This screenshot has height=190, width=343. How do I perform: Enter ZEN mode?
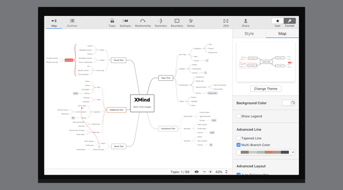226,23
